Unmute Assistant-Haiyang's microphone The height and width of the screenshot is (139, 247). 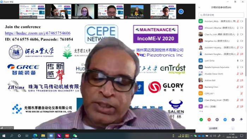click(x=238, y=47)
